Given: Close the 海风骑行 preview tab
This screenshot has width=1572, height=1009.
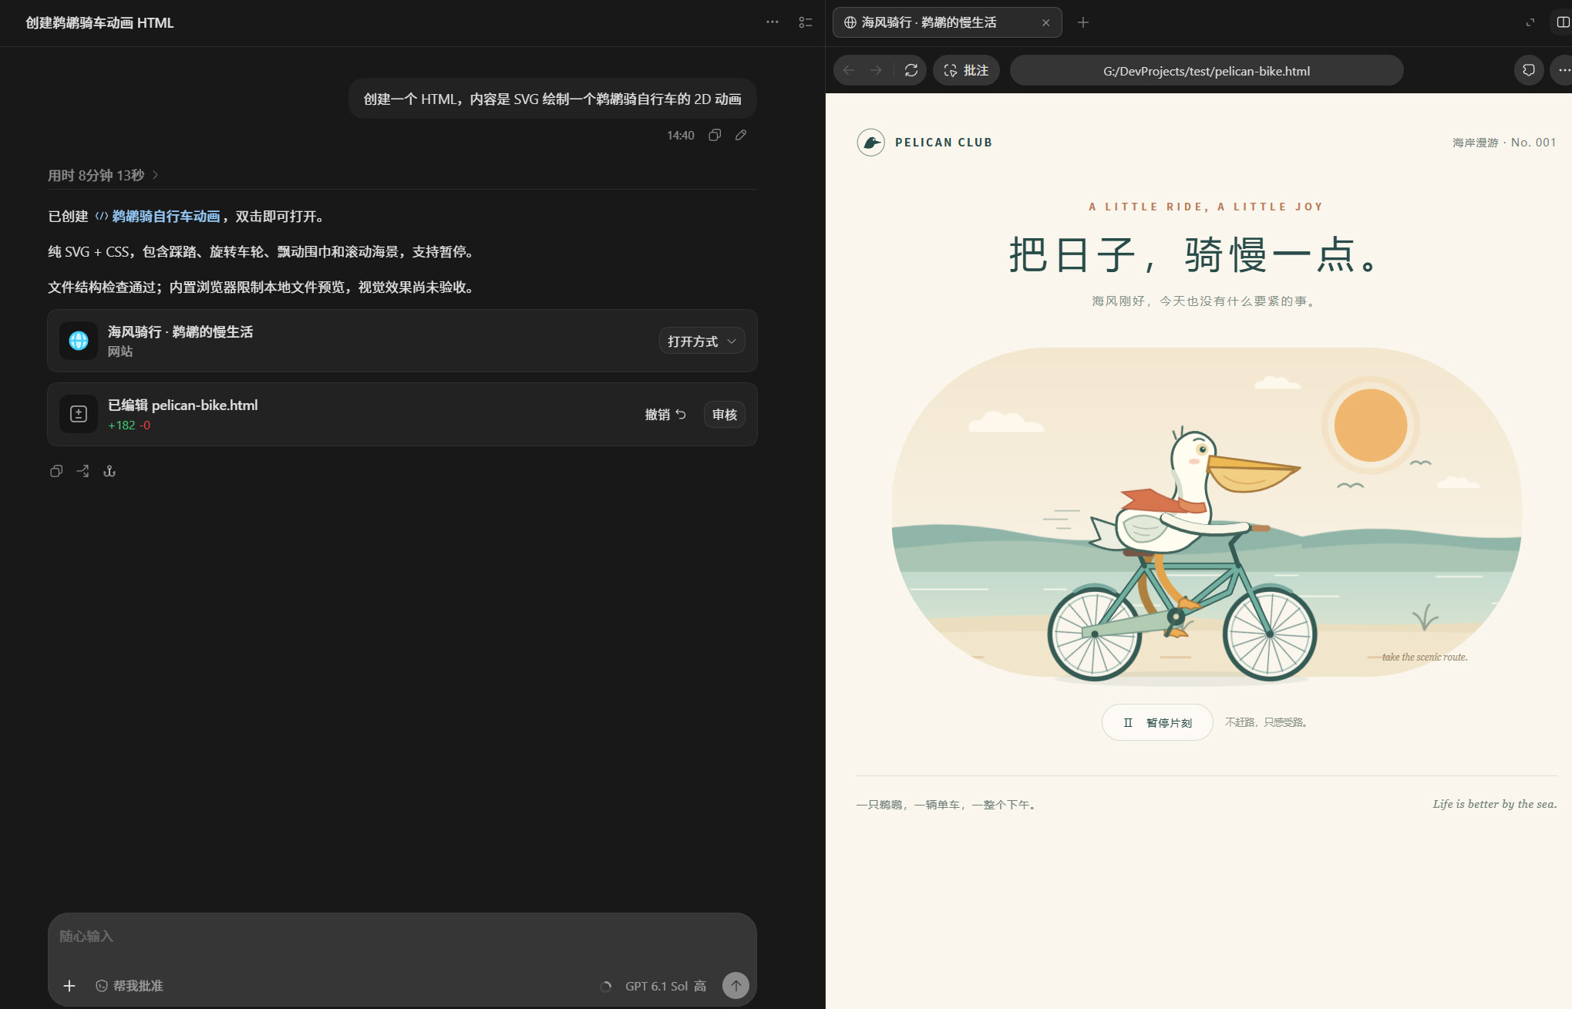Looking at the screenshot, I should tap(1045, 22).
